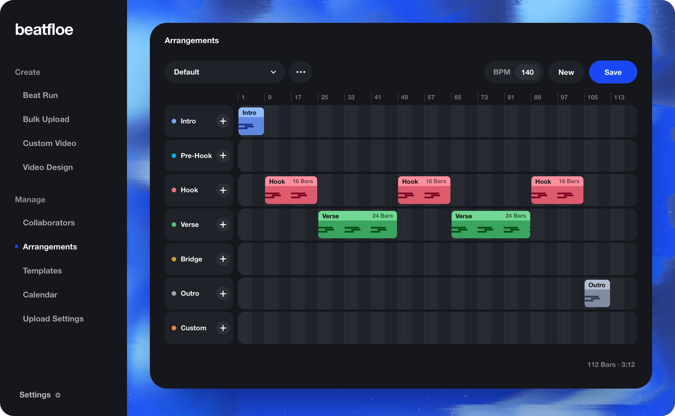Open the Default arrangement dropdown

pyautogui.click(x=224, y=72)
